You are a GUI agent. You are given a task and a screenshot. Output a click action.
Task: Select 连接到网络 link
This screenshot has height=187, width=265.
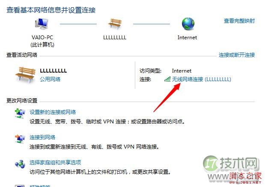pos(42,137)
